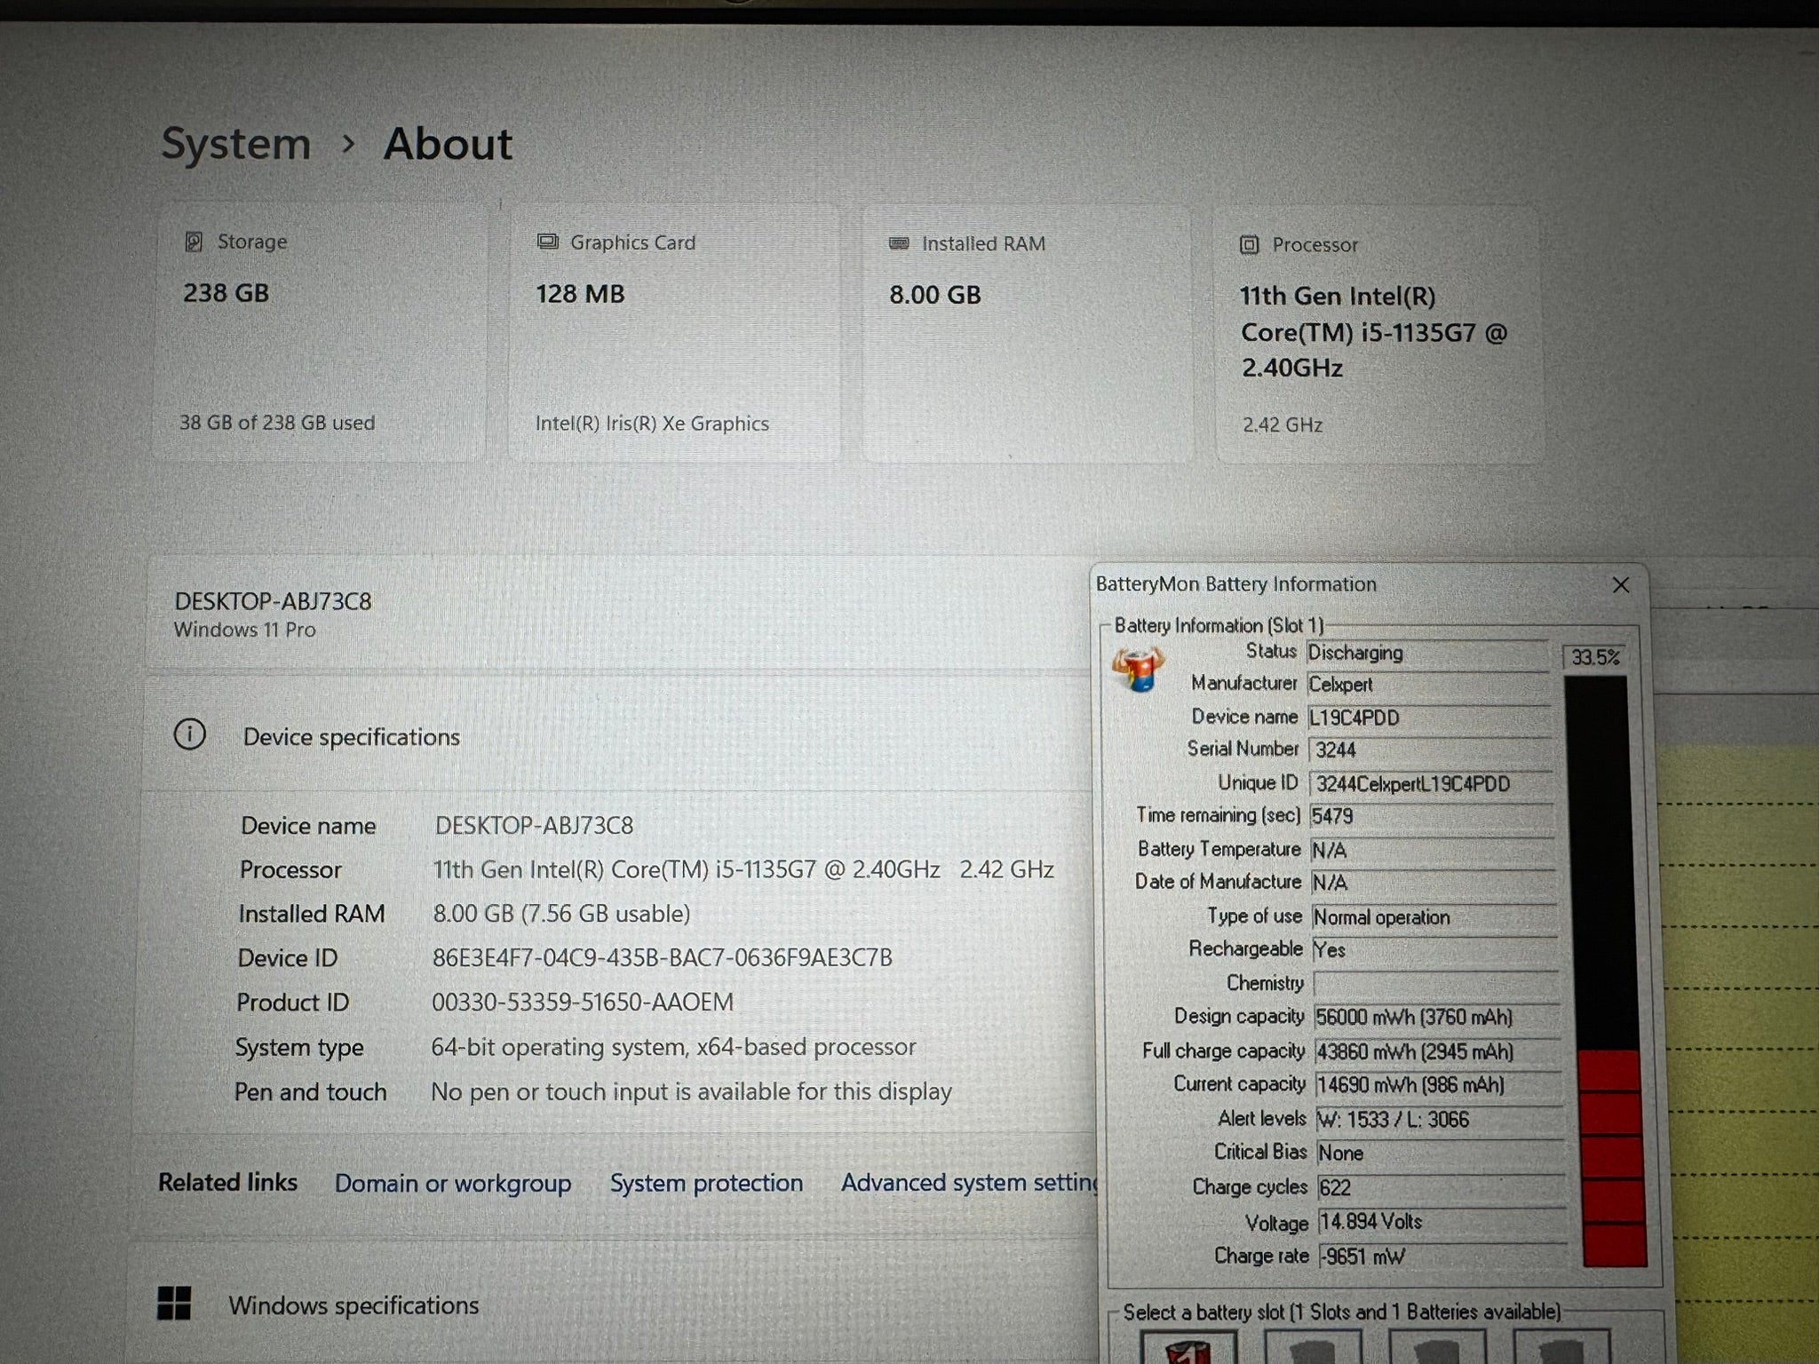Click the System breadcrumb link
The height and width of the screenshot is (1364, 1819).
pos(235,143)
